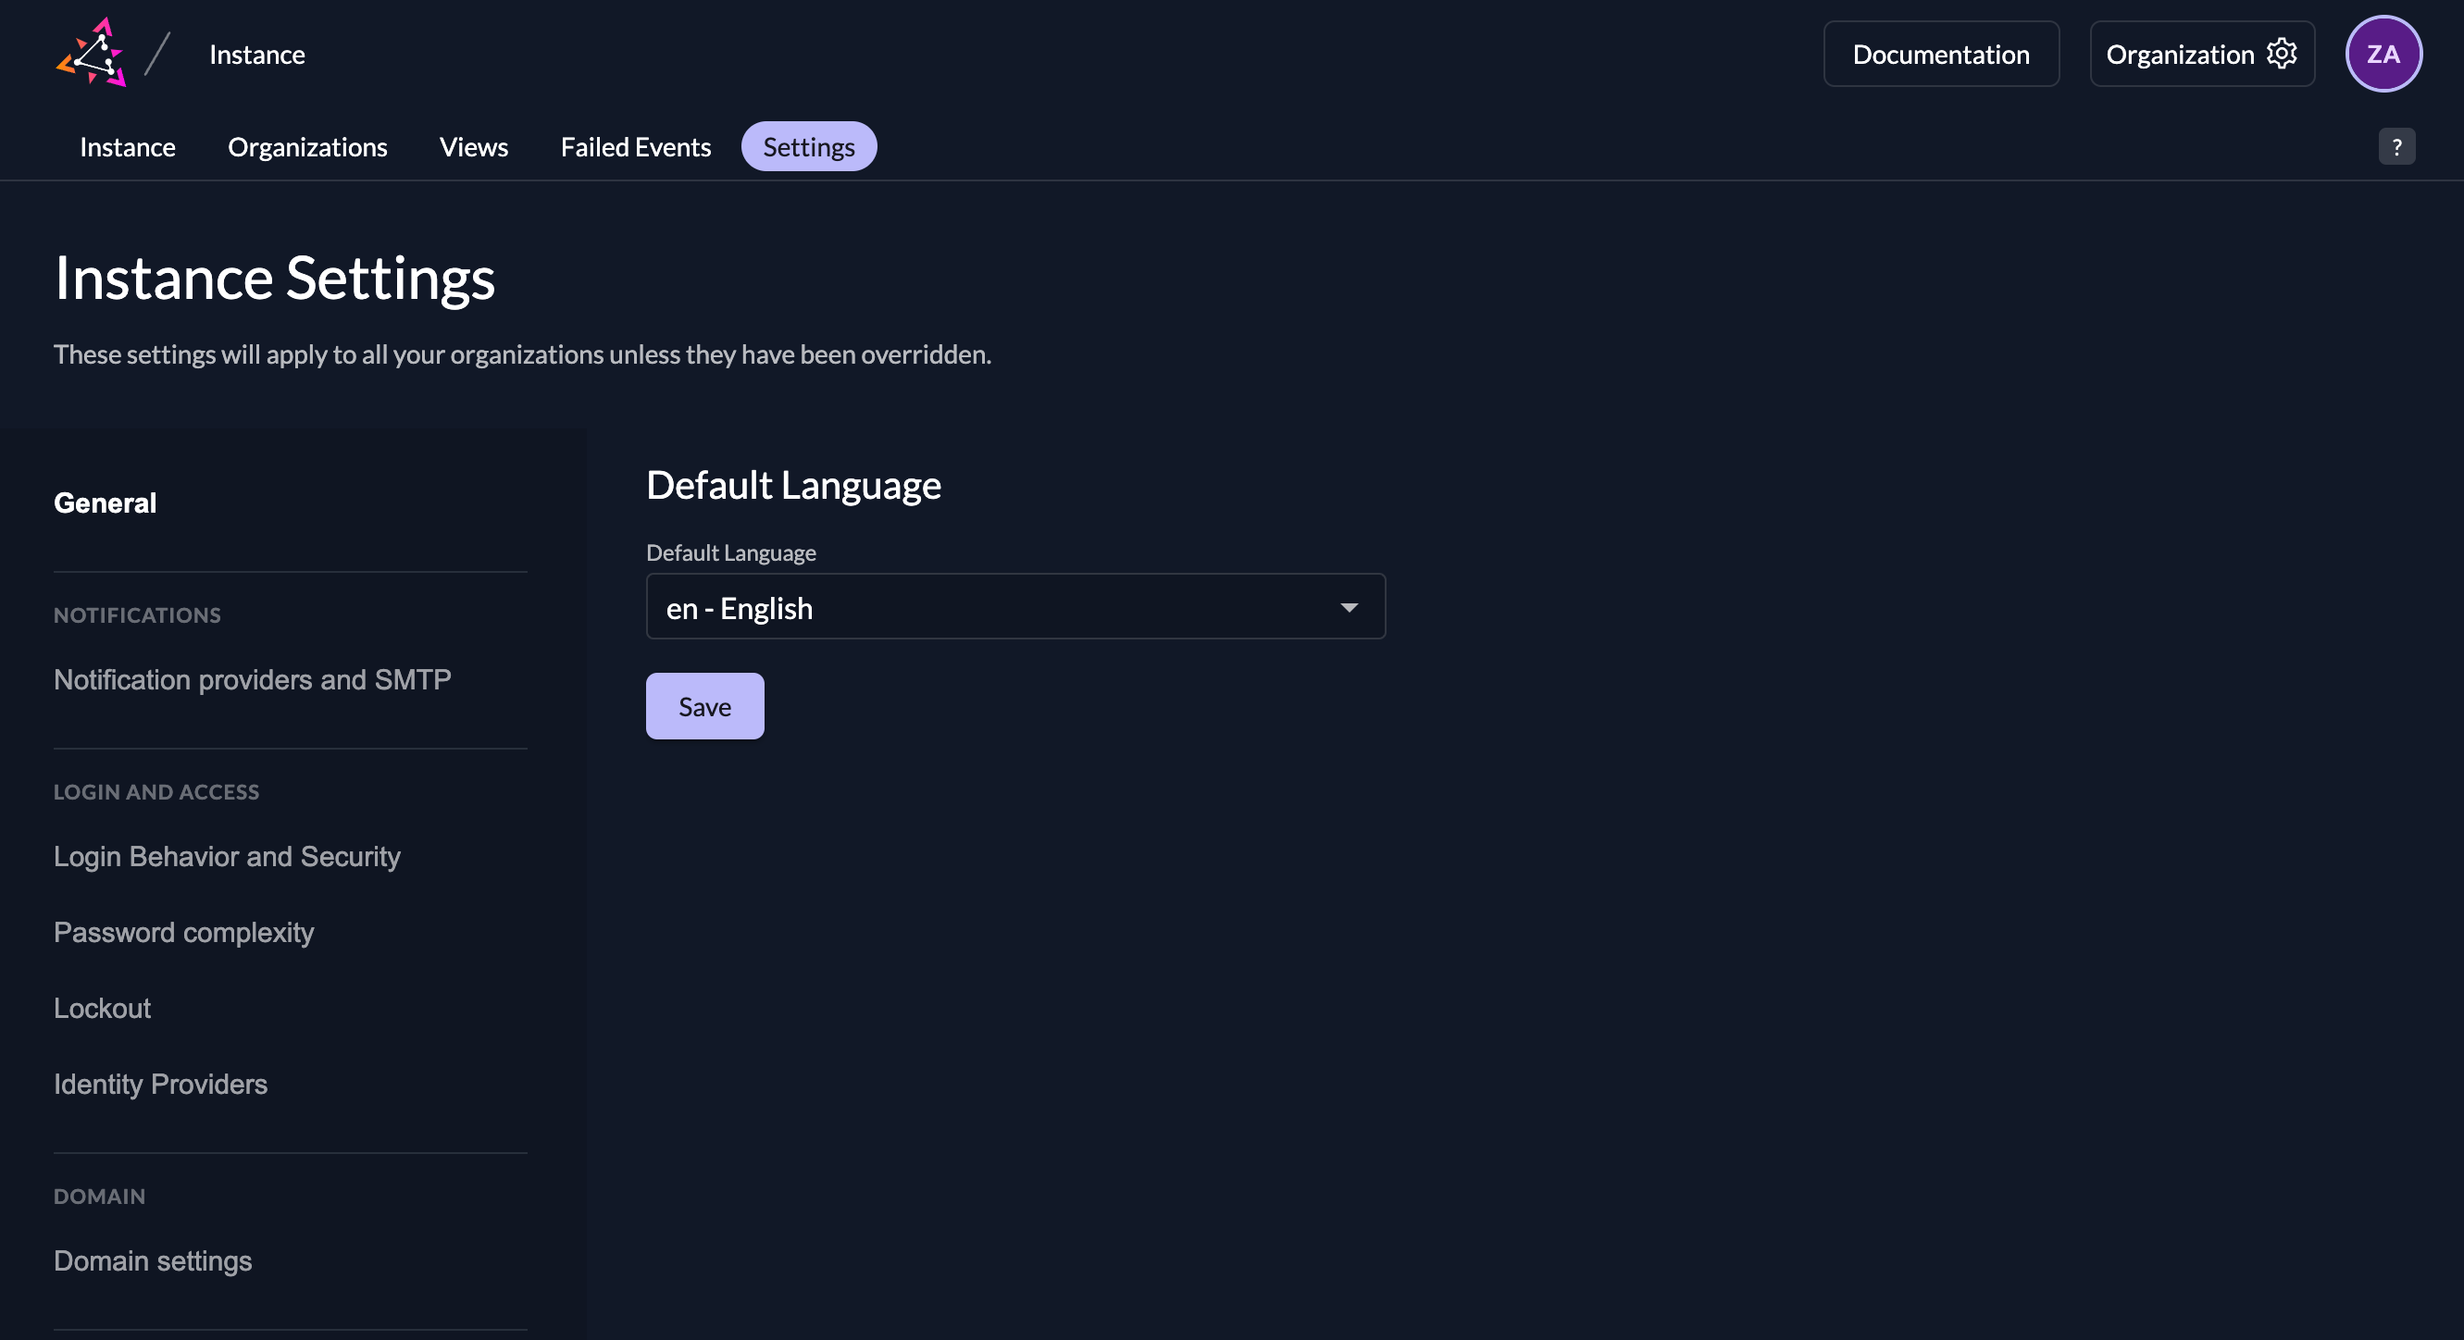Screen dimensions: 2464x1340
Task: Open the ZA user avatar menu
Action: tap(2383, 54)
